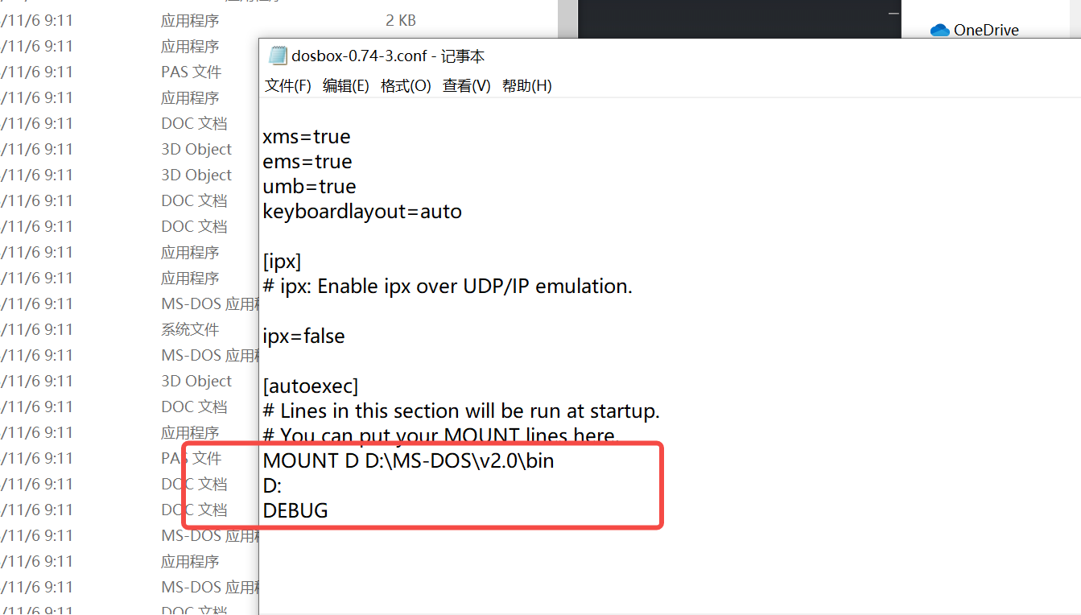Click the Notepad document icon in title bar
The height and width of the screenshot is (615, 1081).
pos(278,55)
